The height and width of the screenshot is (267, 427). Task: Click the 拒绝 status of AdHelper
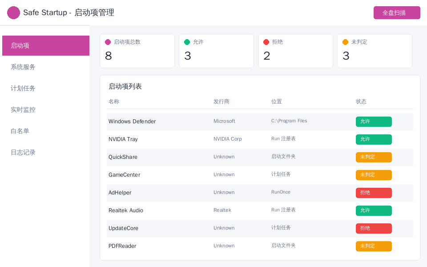click(374, 193)
